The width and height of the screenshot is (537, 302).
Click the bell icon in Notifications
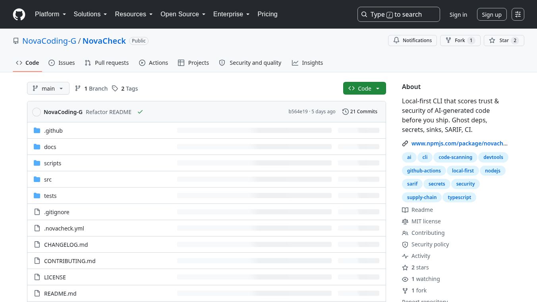point(396,41)
